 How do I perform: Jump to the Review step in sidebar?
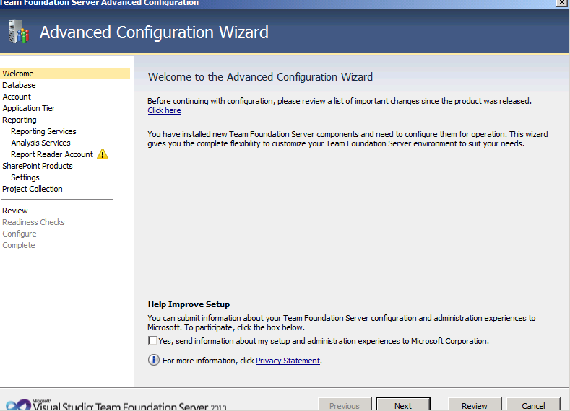coord(15,211)
